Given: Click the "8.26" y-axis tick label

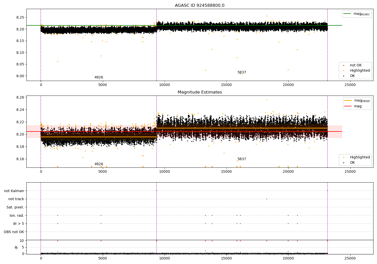Looking at the screenshot, I should click(x=20, y=97).
